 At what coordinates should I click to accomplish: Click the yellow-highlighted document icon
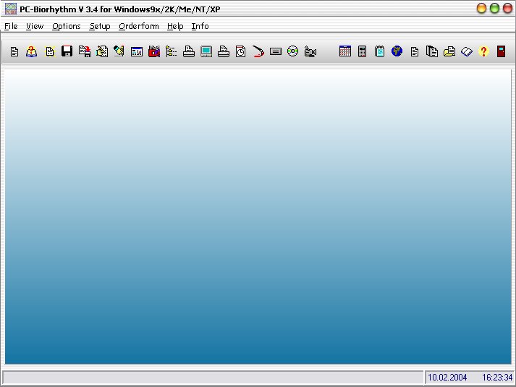click(50, 51)
